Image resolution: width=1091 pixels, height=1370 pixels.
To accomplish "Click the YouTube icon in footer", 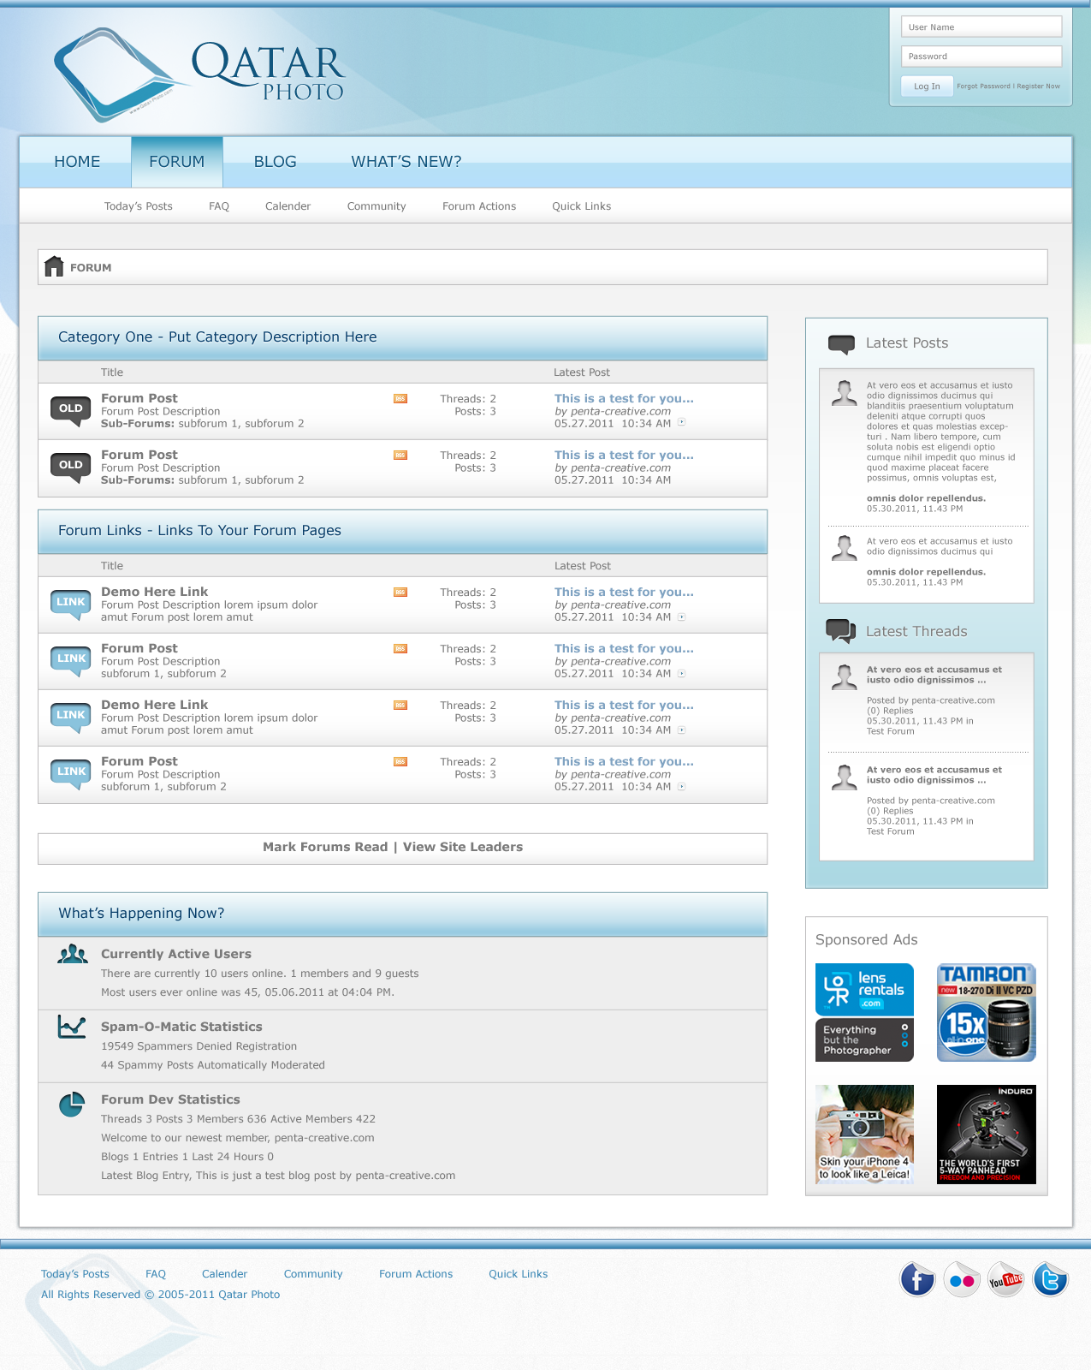I will point(1006,1280).
